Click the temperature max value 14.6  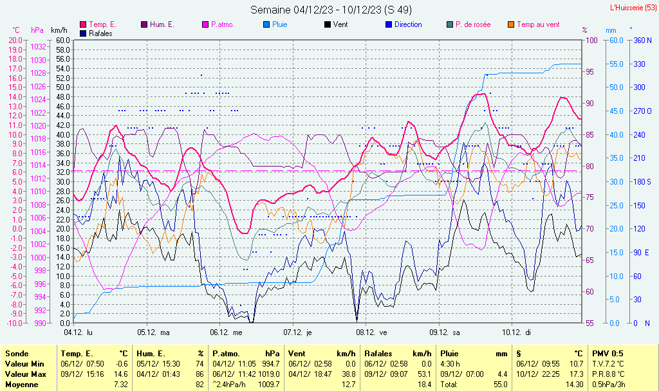click(x=121, y=374)
